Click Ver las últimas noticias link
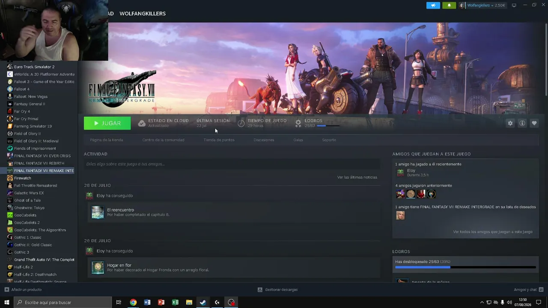Image resolution: width=548 pixels, height=308 pixels. [x=357, y=177]
